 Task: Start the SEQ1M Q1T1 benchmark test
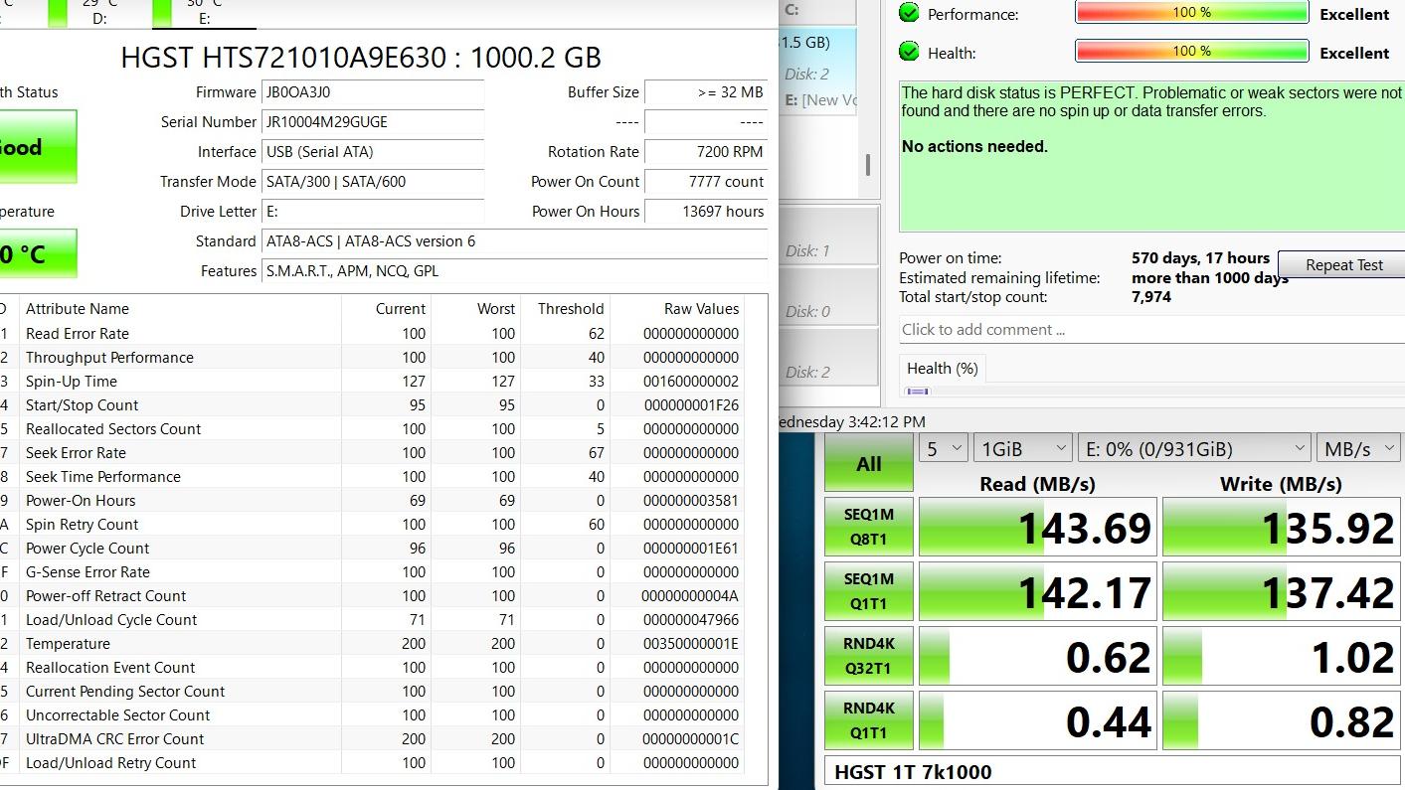(x=868, y=592)
